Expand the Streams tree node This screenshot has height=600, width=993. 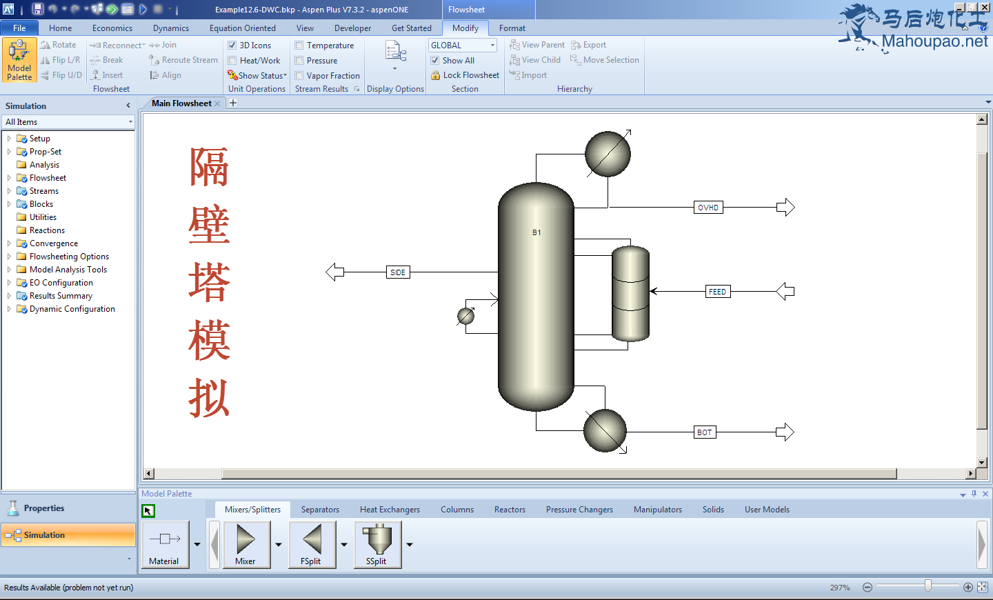click(9, 191)
